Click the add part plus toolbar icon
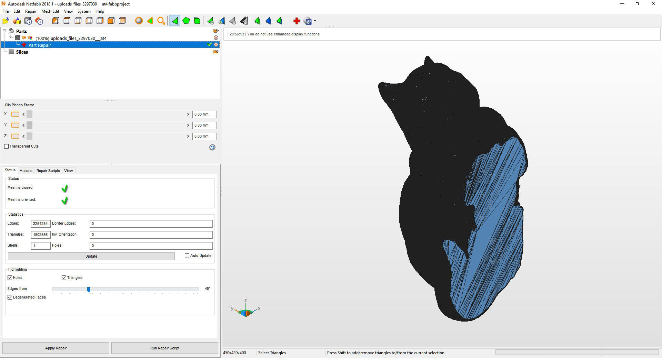This screenshot has width=662, height=358. coord(39,21)
